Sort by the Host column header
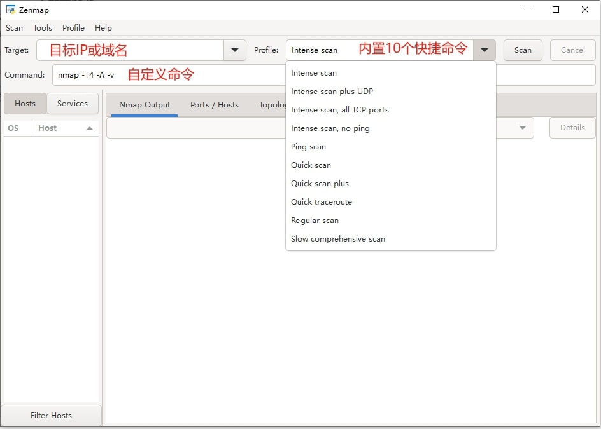The height and width of the screenshot is (429, 601). click(66, 128)
